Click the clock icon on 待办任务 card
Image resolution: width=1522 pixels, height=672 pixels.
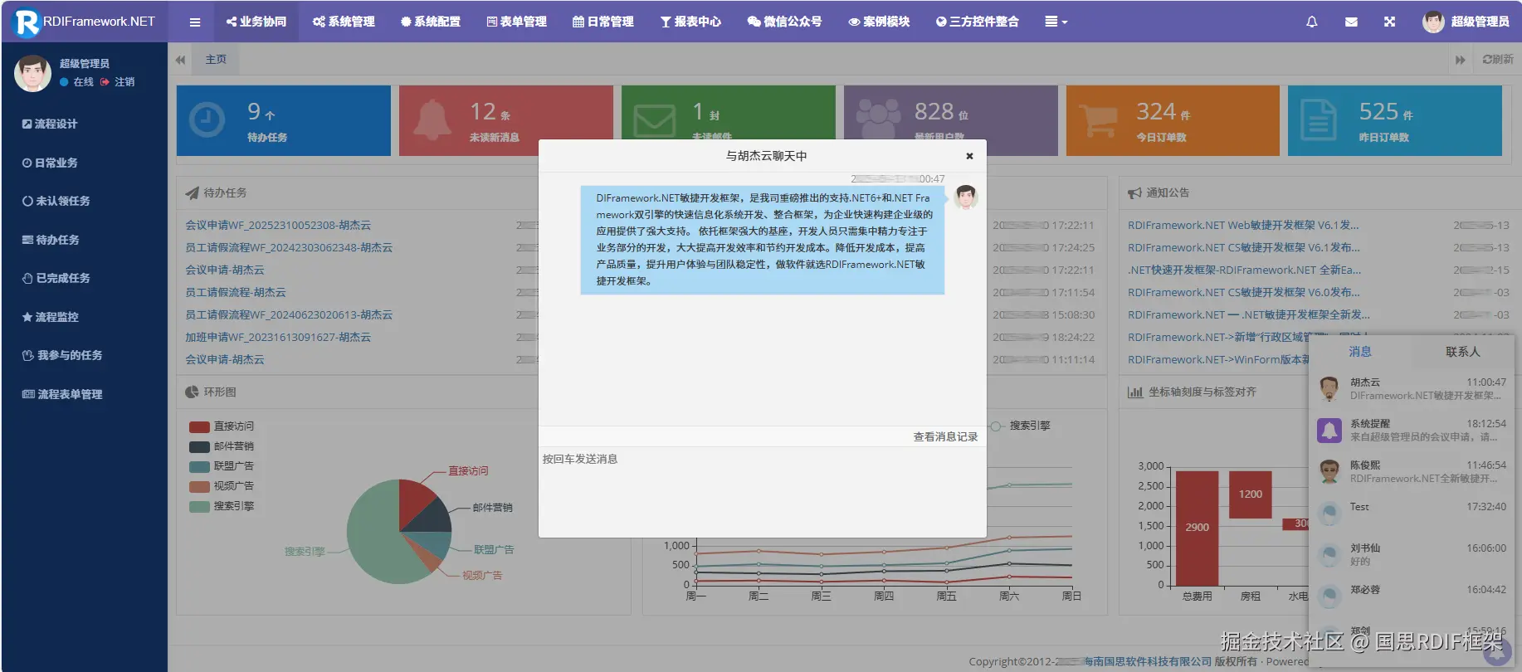207,120
